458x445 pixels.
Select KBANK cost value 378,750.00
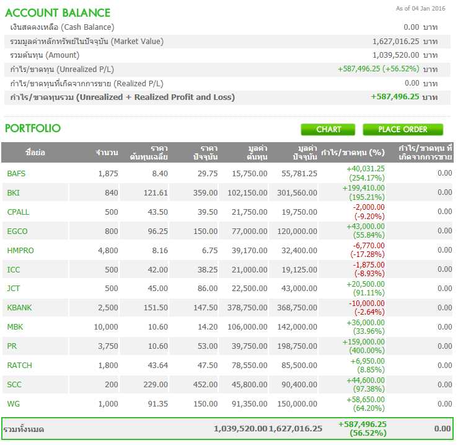click(x=247, y=308)
